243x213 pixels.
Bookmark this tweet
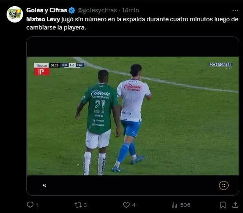(223, 205)
